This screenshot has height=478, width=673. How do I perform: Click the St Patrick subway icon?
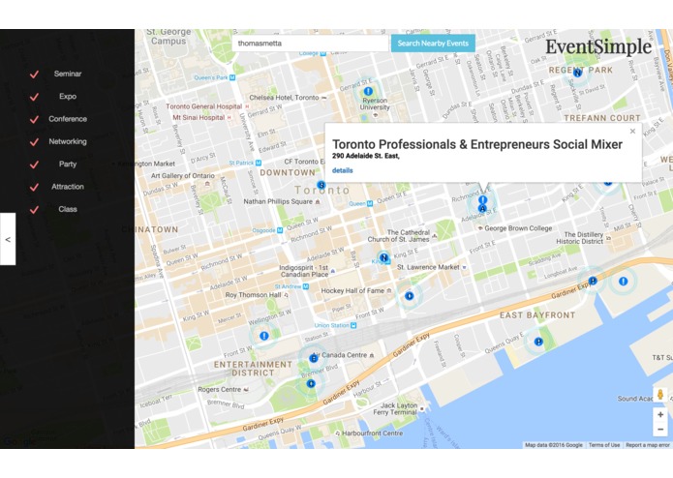[258, 163]
